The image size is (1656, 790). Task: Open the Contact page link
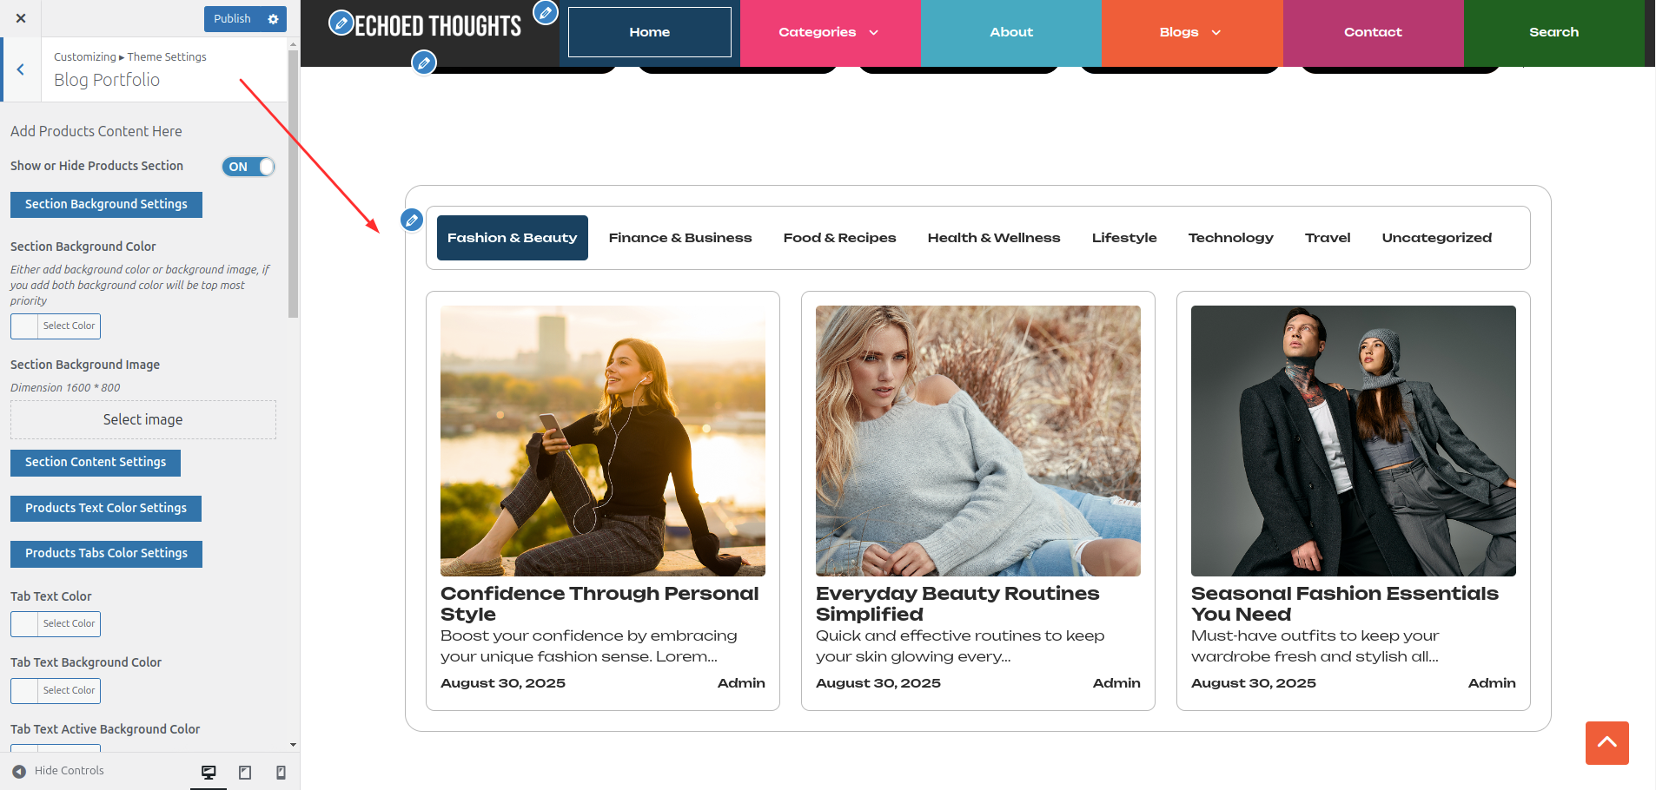click(x=1373, y=32)
